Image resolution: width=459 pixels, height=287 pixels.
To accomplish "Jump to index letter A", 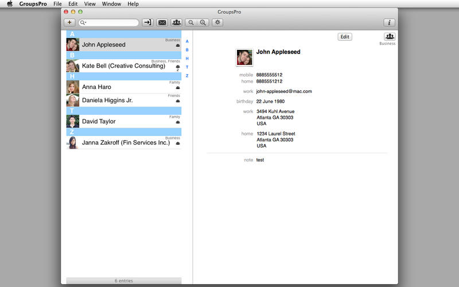I will pyautogui.click(x=187, y=41).
